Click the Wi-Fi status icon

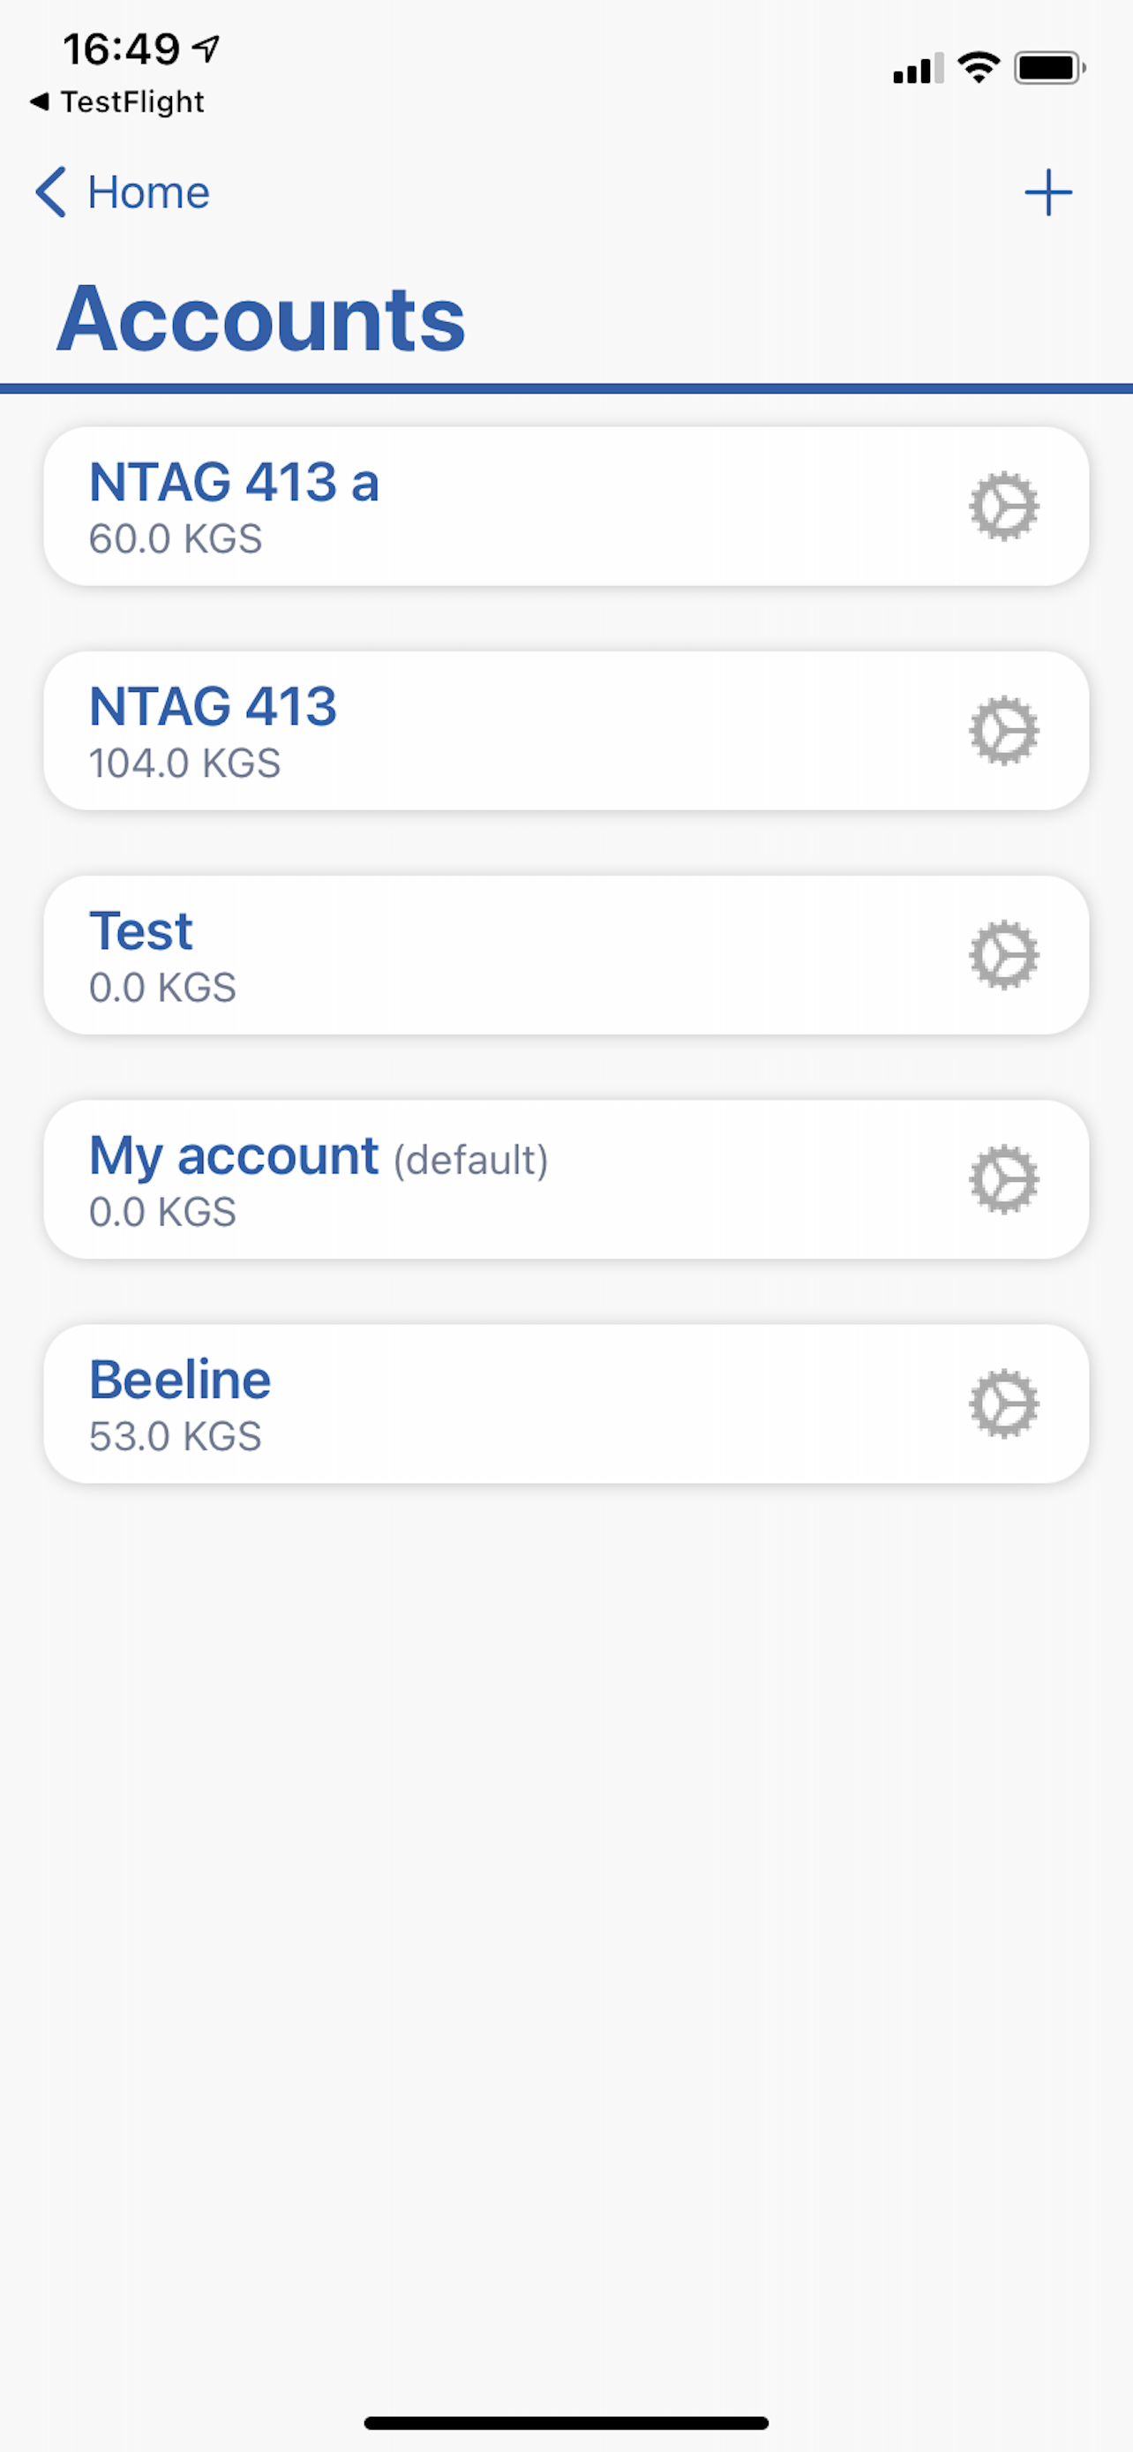pyautogui.click(x=978, y=68)
